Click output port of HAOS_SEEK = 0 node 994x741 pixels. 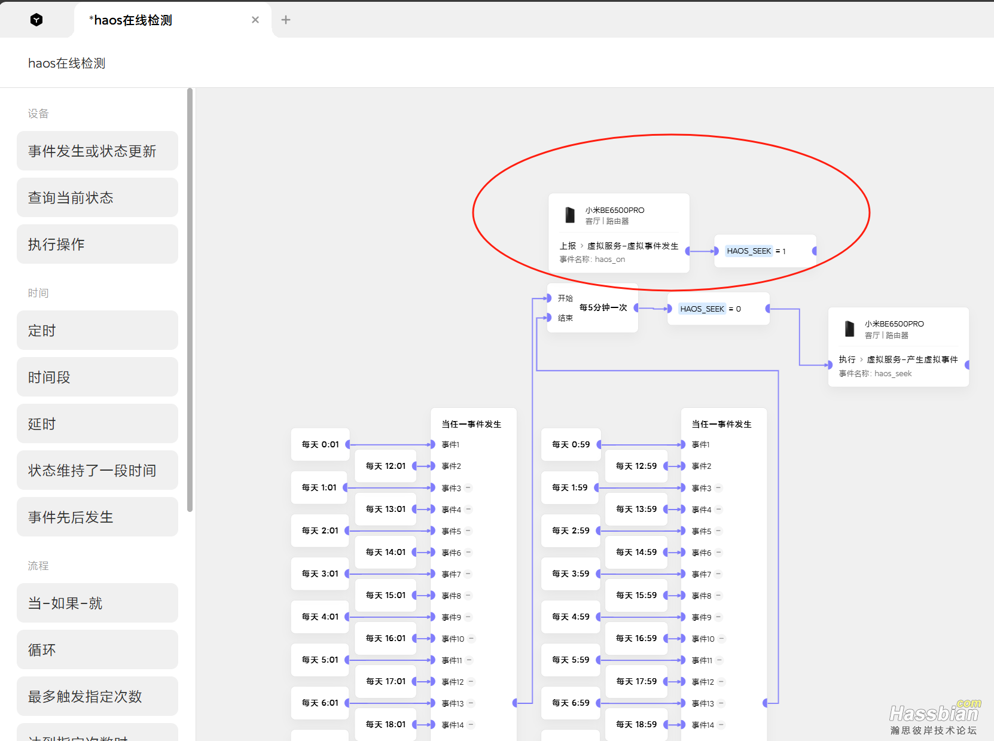pyautogui.click(x=768, y=309)
